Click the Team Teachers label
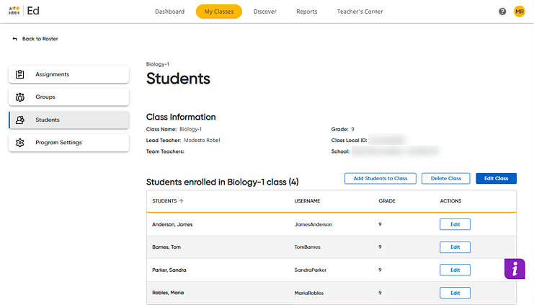 (165, 151)
